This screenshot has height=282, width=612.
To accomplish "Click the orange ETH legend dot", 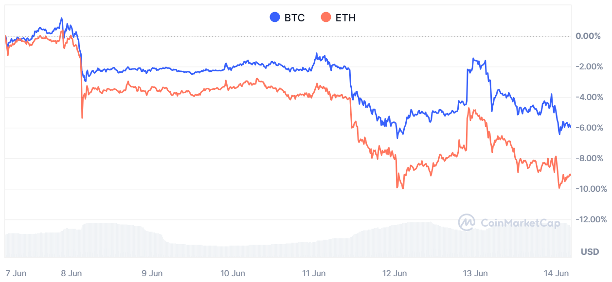I will (326, 18).
